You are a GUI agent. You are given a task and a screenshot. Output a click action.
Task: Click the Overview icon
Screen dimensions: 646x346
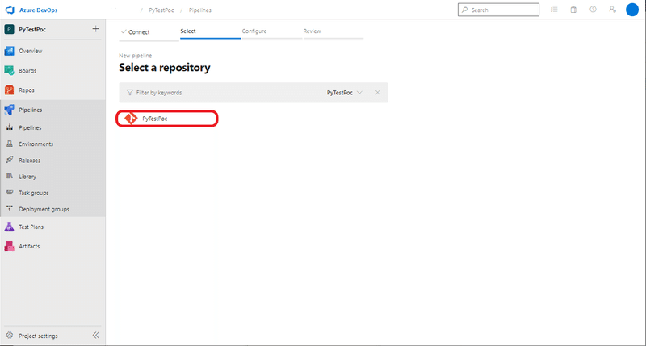pyautogui.click(x=9, y=51)
